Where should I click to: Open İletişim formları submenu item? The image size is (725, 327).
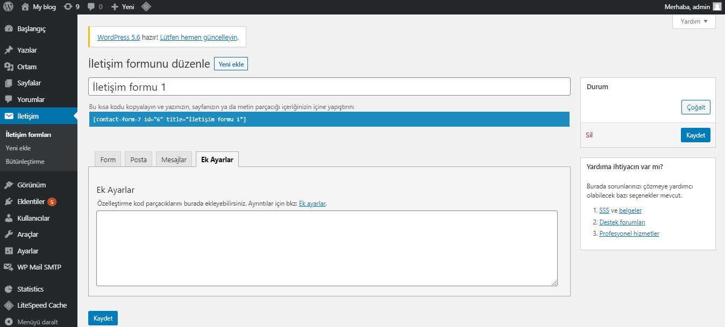point(29,135)
